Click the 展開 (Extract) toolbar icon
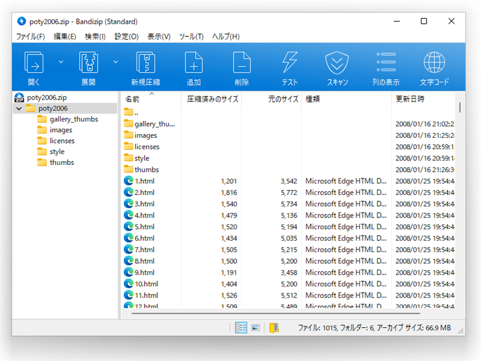Image resolution: width=481 pixels, height=361 pixels. 88,63
